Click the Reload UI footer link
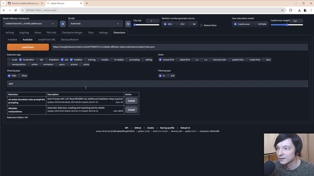Screen dimensions: 314x176 click(185, 128)
